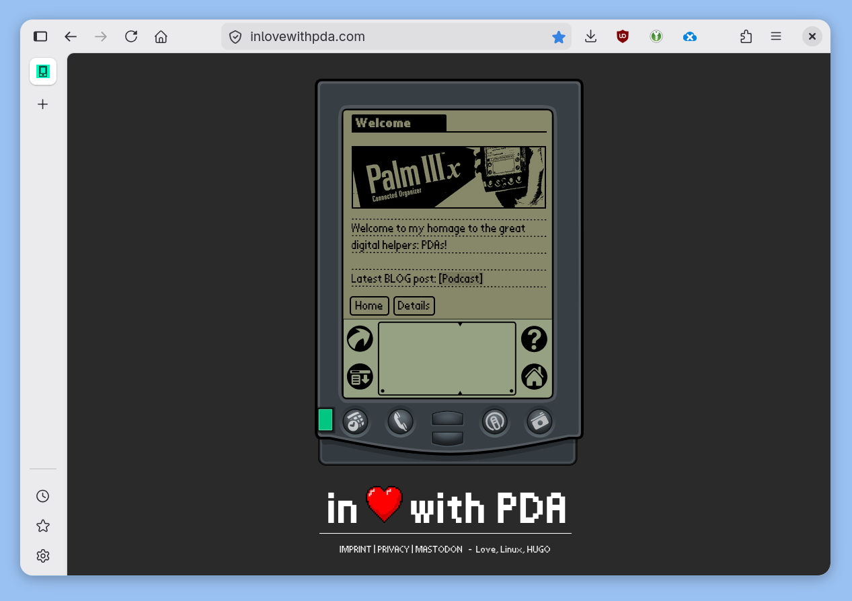
Task: Click the shield site info icon
Action: pyautogui.click(x=235, y=37)
